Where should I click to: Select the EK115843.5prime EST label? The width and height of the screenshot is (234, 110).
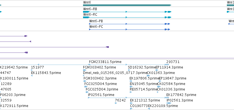tap(46, 73)
